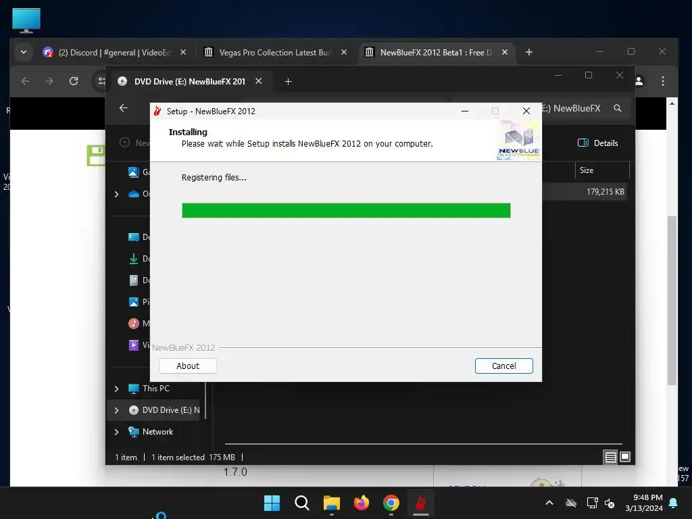Close the Vegas Pro Collection tab

pos(344,53)
